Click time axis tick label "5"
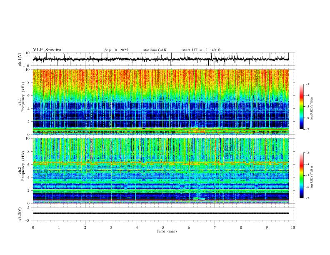This screenshot has height=255, width=330. [163, 227]
